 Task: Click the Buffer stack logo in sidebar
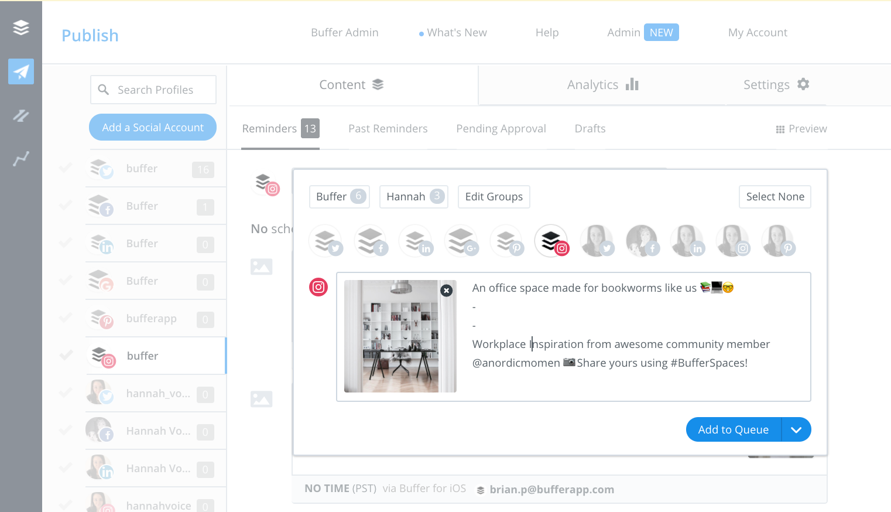tap(21, 28)
